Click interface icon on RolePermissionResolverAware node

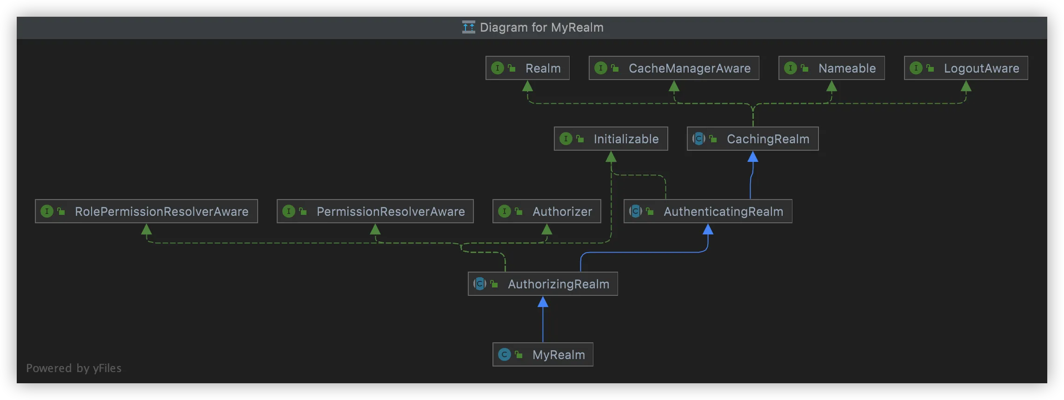tap(47, 212)
